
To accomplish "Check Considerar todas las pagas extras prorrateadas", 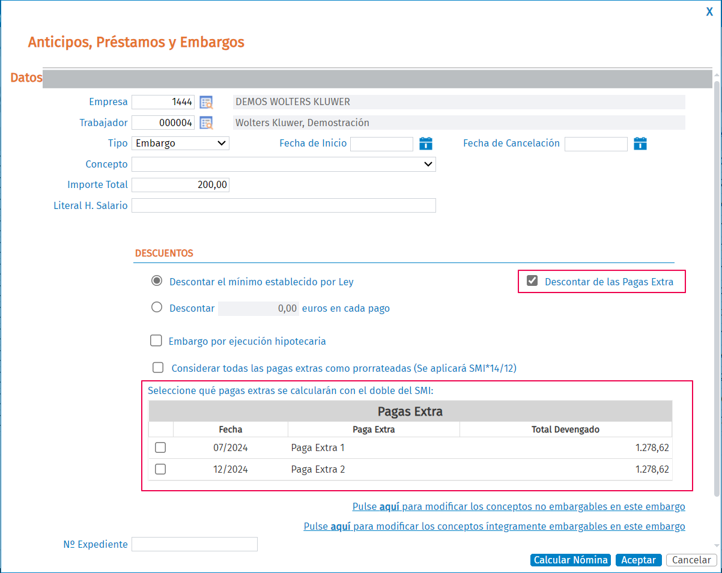I will [158, 368].
